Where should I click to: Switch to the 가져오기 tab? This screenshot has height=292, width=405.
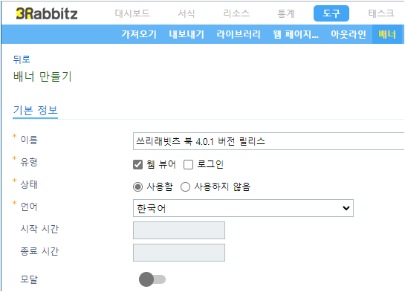(139, 34)
